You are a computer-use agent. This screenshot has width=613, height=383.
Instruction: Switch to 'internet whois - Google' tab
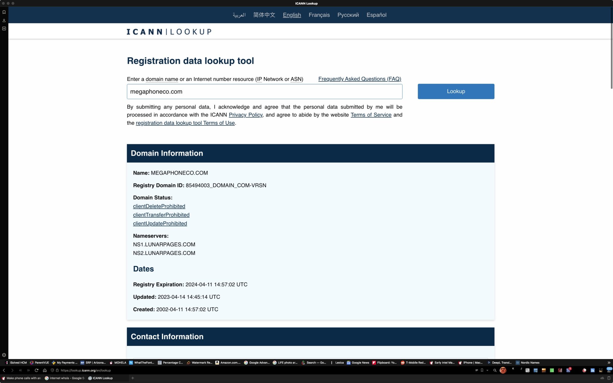pyautogui.click(x=65, y=378)
